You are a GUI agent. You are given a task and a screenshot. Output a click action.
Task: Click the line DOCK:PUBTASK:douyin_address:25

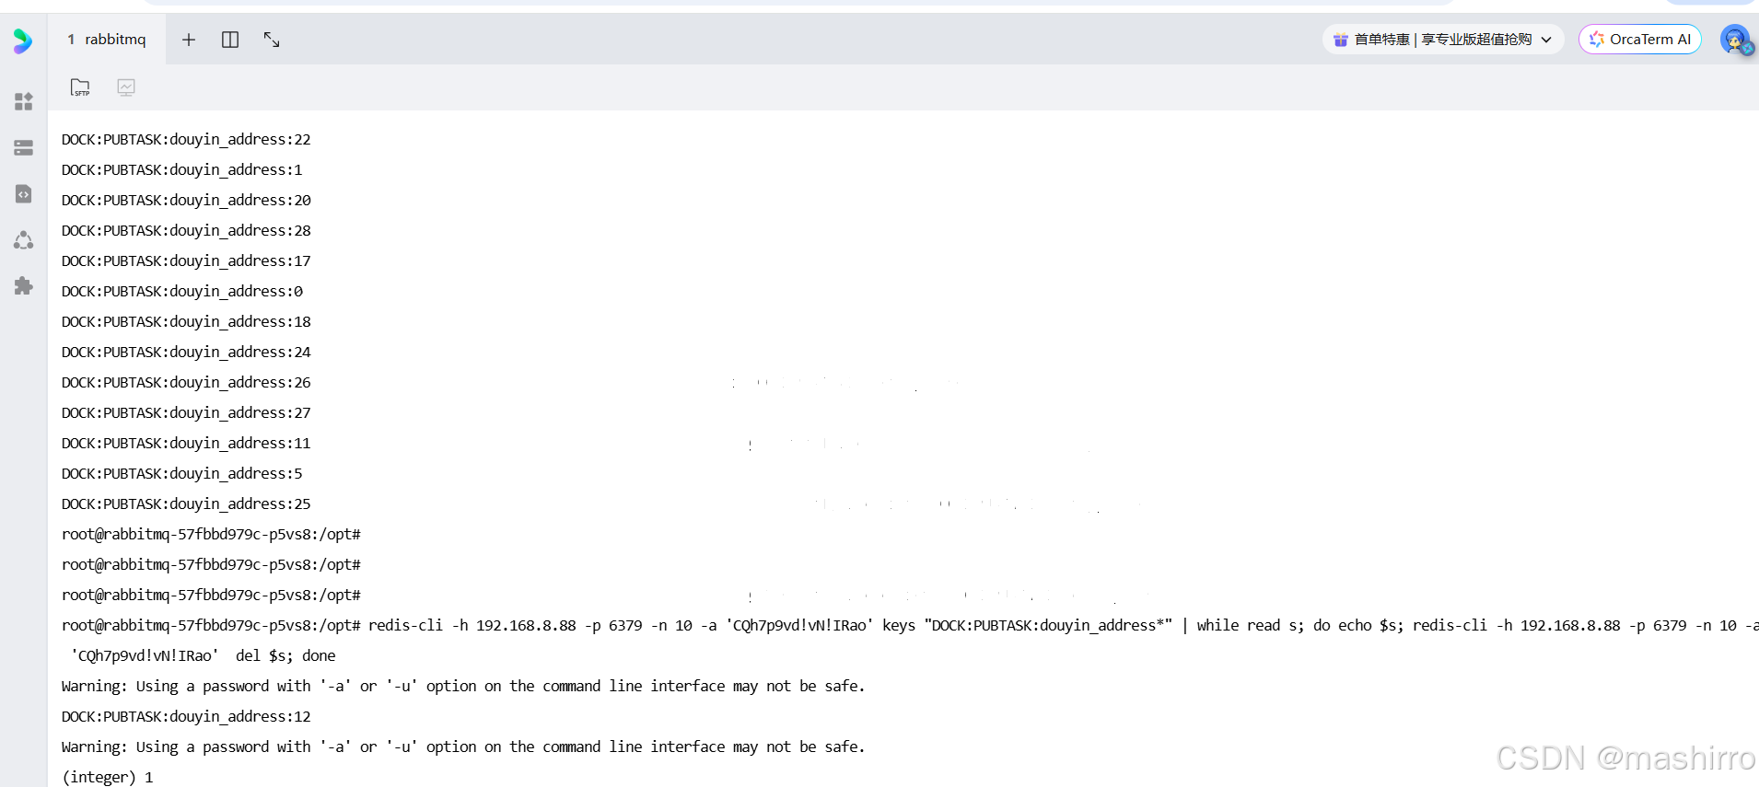tap(186, 503)
